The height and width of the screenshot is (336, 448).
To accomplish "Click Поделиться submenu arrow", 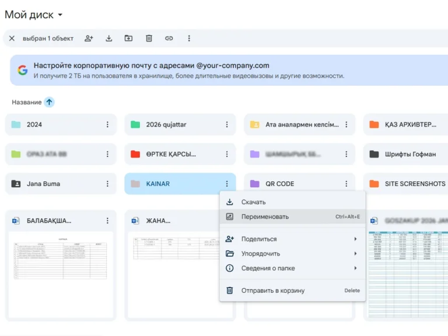I will 355,239.
